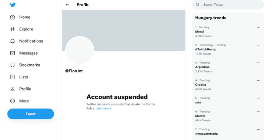This screenshot has width=272, height=140.
Task: Open the options dots for #TwitchRecap trend
Action: [x=259, y=45]
